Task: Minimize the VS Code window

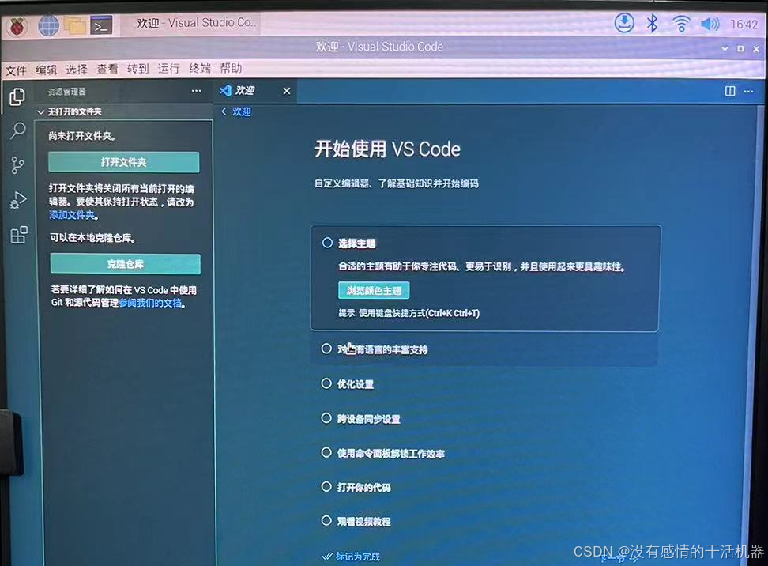Action: pos(725,48)
